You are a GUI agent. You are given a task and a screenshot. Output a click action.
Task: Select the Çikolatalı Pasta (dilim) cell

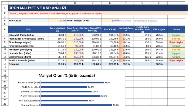tap(28, 35)
